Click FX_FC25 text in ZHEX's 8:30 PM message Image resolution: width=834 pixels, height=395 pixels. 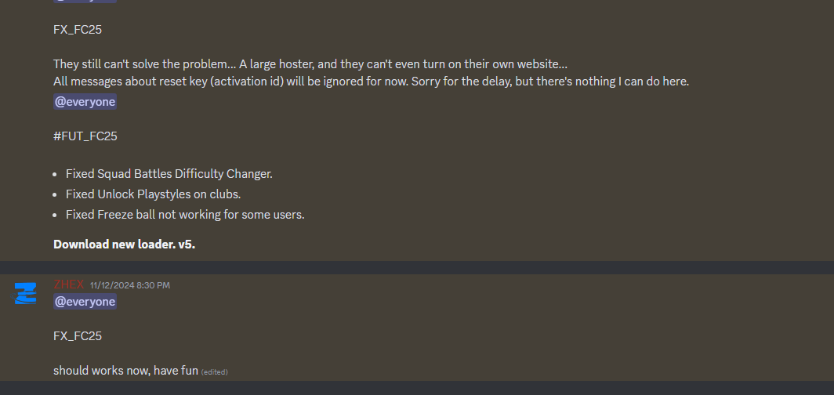78,336
